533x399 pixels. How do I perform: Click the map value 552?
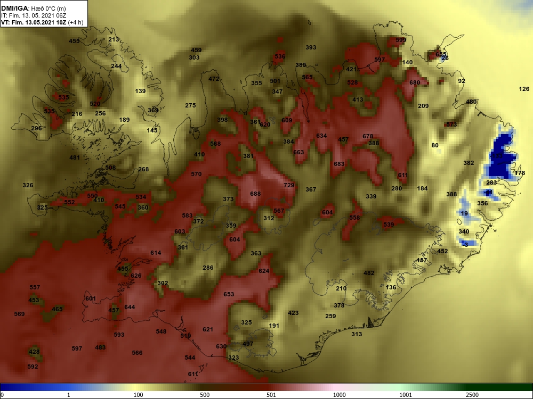pos(69,202)
